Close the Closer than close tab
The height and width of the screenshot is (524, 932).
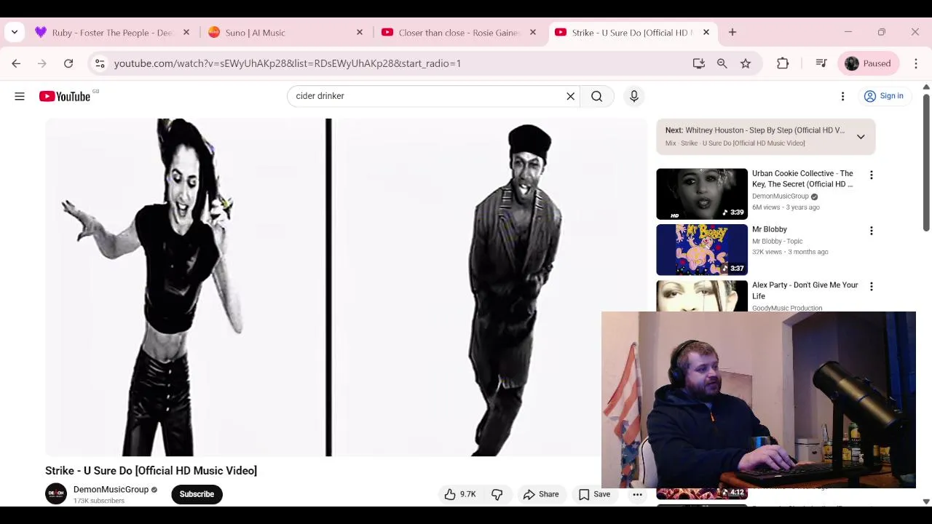tap(533, 33)
